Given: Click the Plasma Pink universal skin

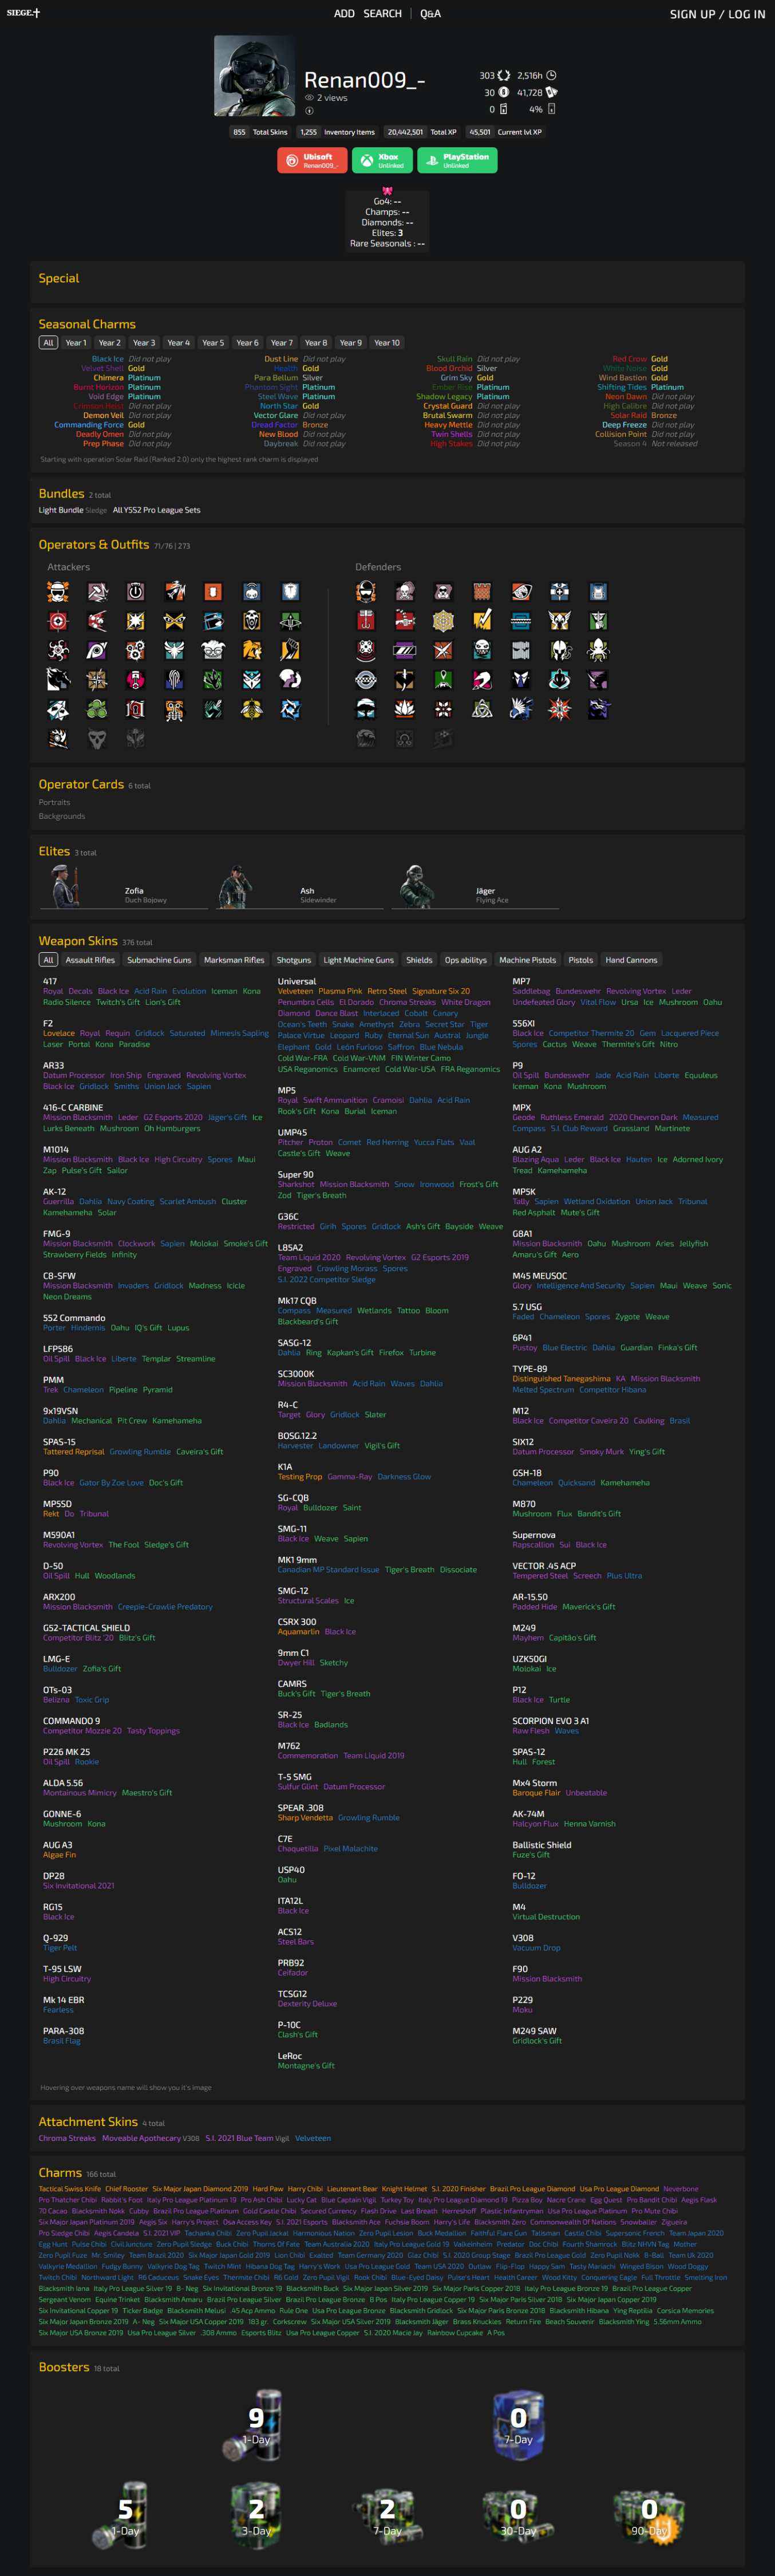Looking at the screenshot, I should pyautogui.click(x=340, y=991).
